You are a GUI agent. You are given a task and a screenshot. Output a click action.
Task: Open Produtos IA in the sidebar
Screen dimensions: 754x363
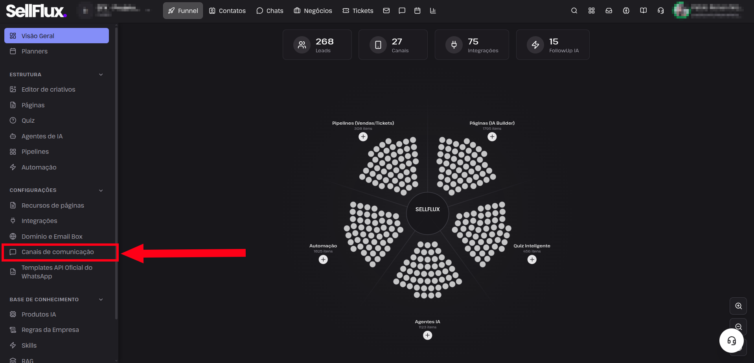click(57, 314)
